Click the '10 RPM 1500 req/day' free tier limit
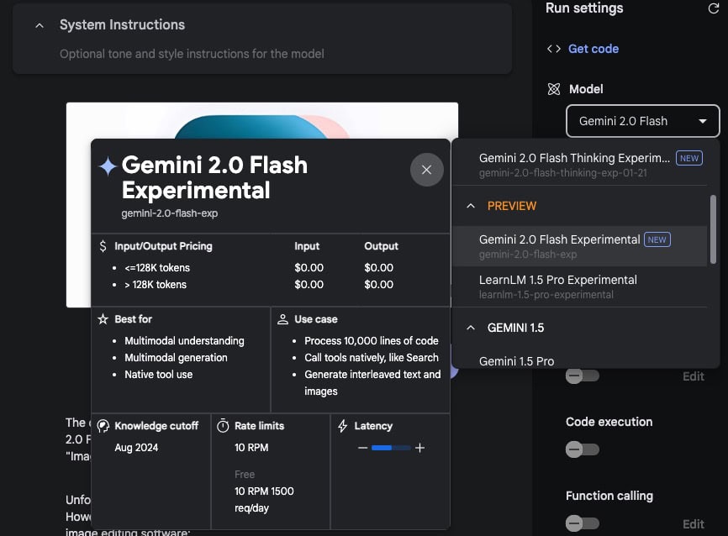The height and width of the screenshot is (536, 728). 264,499
